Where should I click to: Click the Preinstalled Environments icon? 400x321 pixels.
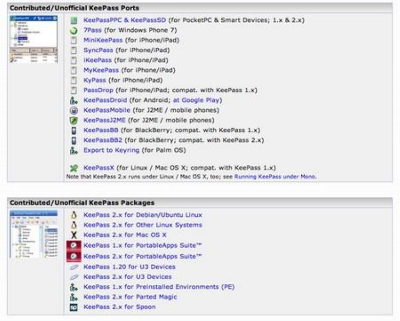click(74, 287)
